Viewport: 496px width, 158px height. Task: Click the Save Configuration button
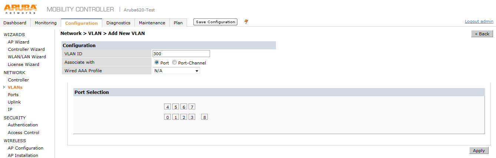215,22
